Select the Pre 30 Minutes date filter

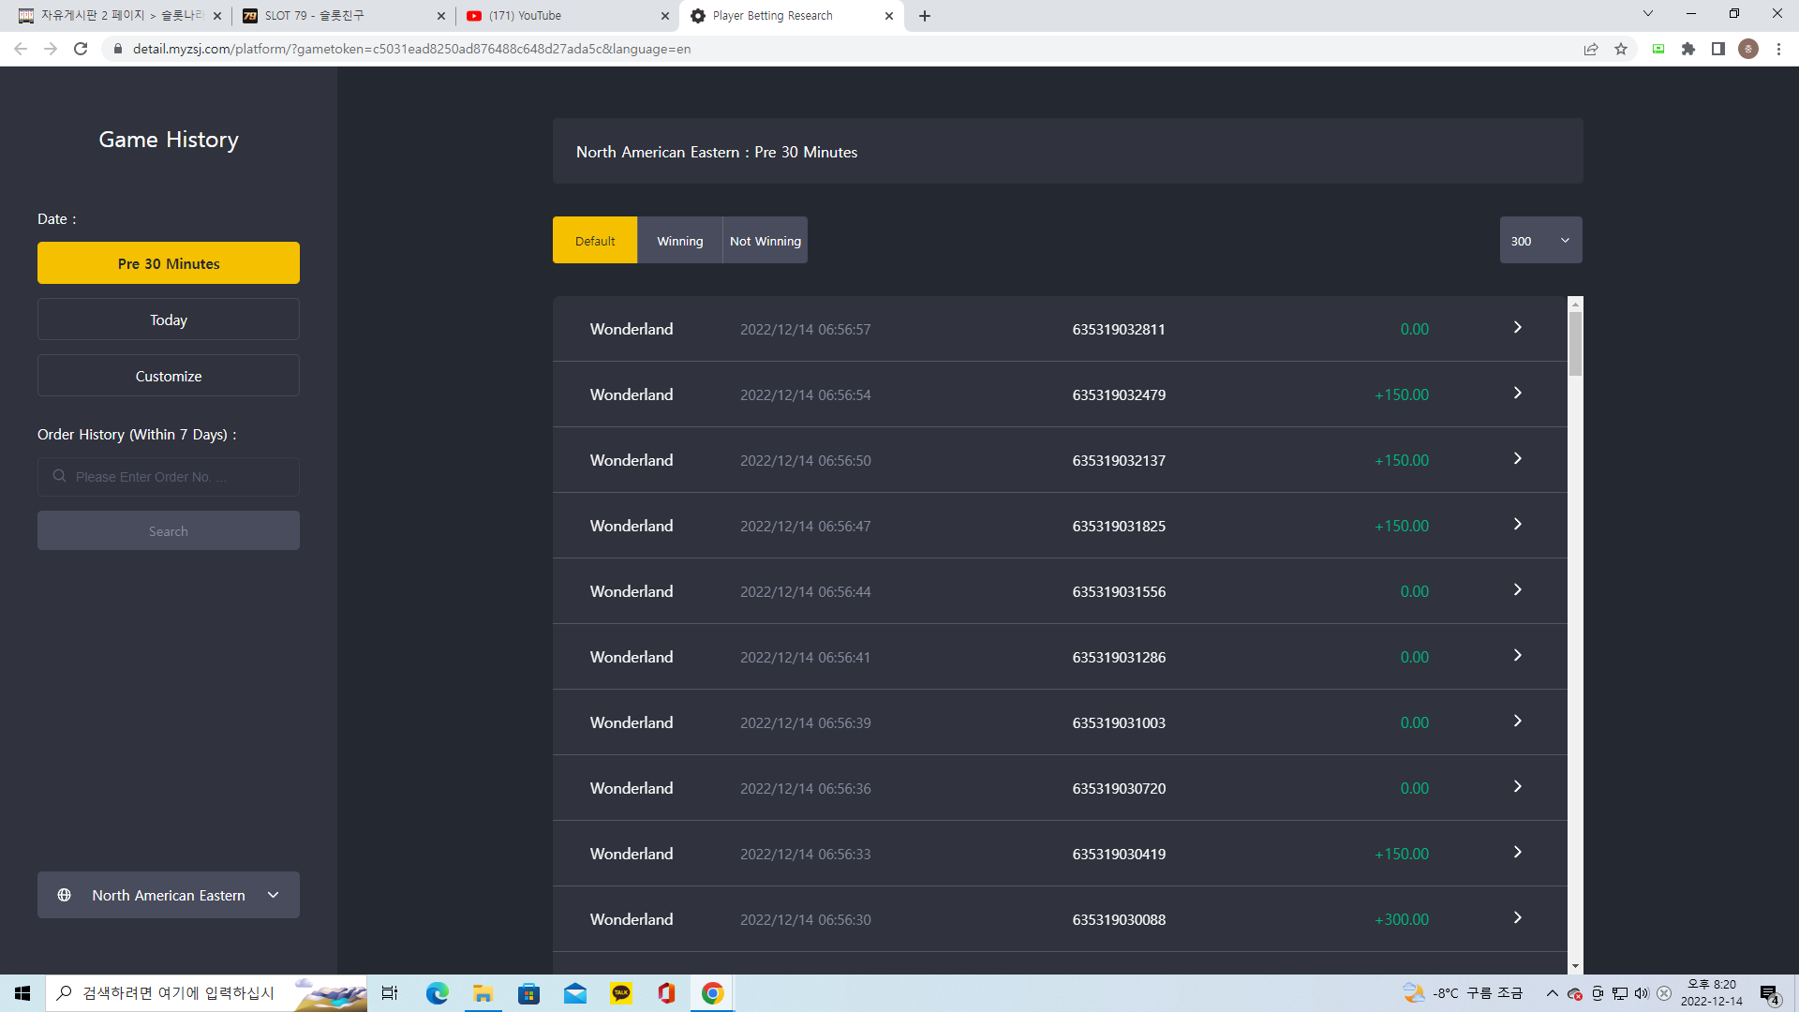tap(169, 263)
